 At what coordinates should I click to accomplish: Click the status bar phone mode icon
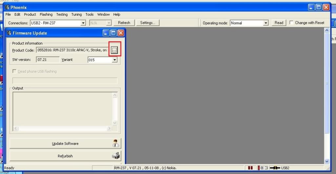pyautogui.click(x=263, y=168)
